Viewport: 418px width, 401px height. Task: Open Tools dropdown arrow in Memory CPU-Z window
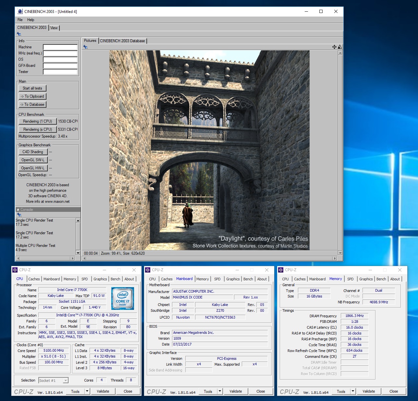(x=353, y=391)
